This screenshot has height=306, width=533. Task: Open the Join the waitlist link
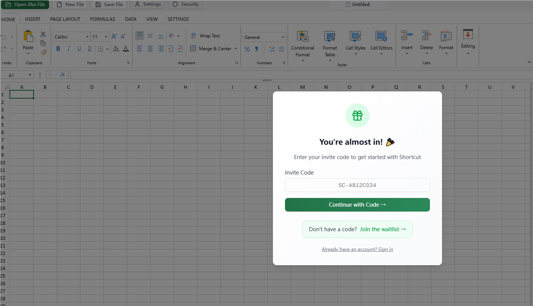tap(383, 229)
